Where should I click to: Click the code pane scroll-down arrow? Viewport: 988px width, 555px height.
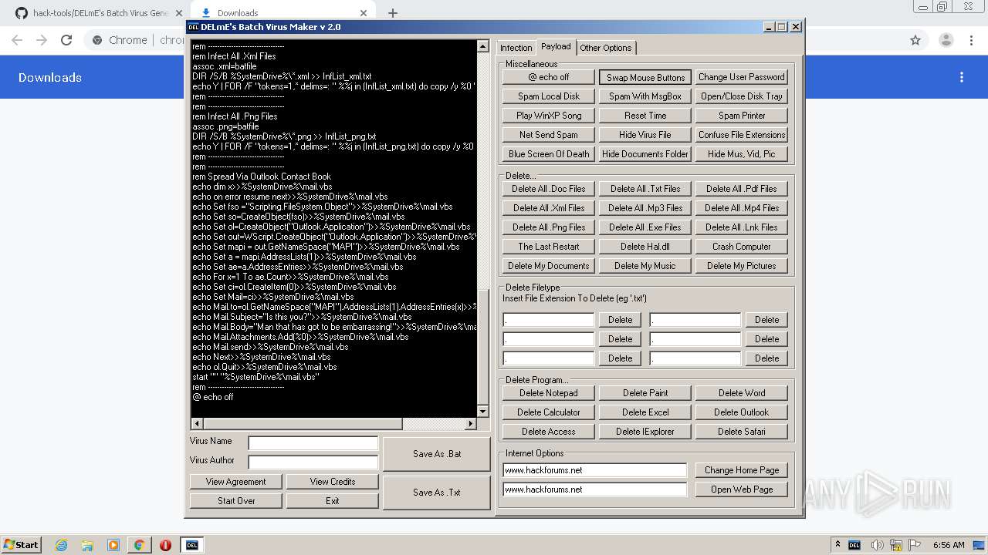coord(483,412)
